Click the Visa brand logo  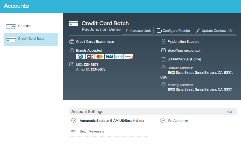(109, 57)
